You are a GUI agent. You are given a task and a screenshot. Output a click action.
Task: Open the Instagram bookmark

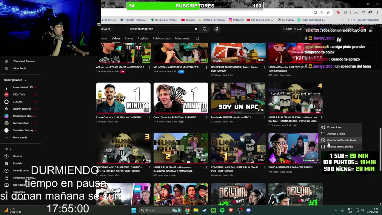(x=236, y=20)
